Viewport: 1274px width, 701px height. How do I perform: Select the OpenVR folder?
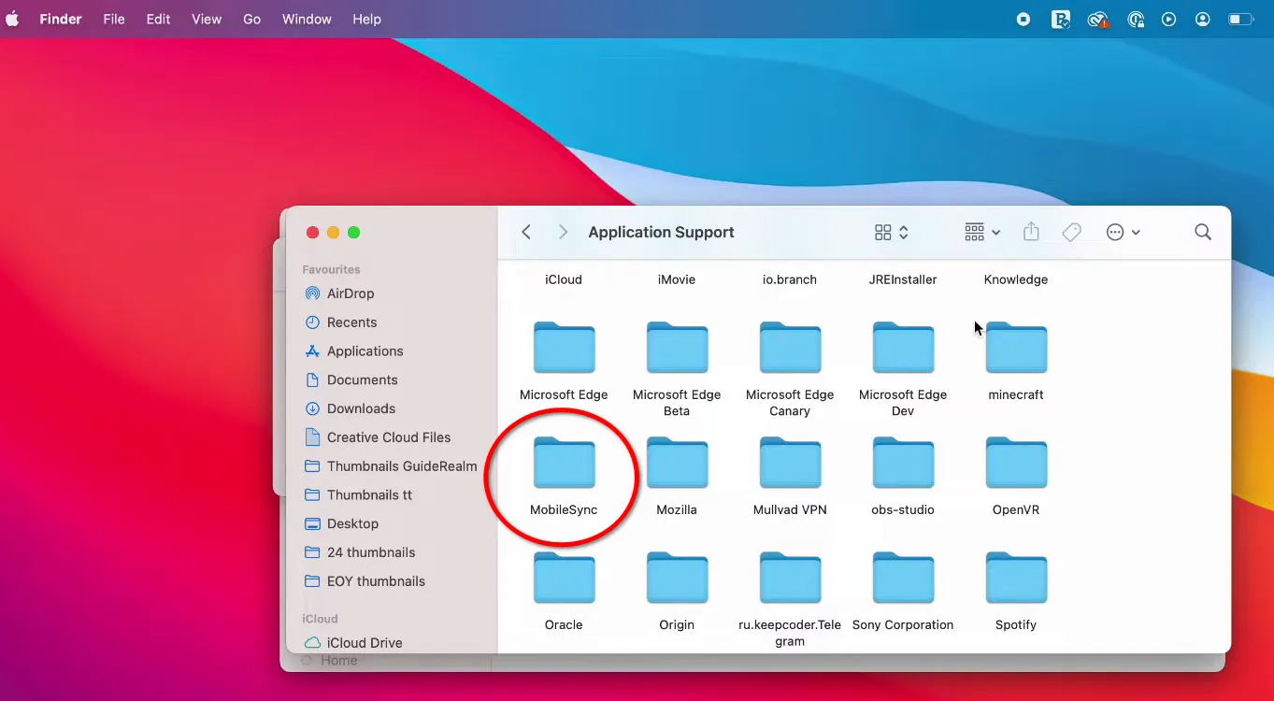[x=1016, y=464]
